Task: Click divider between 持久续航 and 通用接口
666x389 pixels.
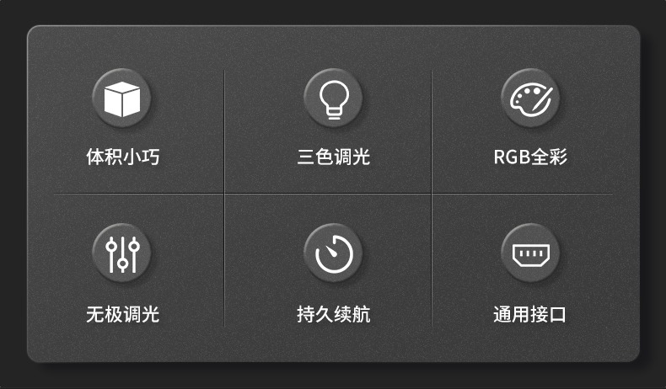Action: tap(432, 260)
